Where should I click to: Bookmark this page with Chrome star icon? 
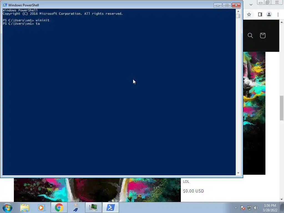point(249,14)
